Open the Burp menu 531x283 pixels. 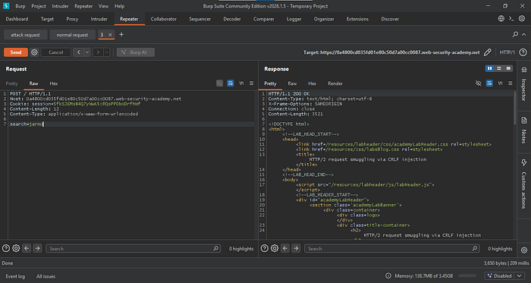point(20,6)
